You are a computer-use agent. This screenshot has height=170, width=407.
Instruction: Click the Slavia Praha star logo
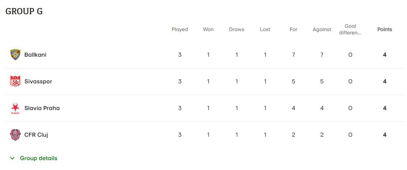coord(15,108)
